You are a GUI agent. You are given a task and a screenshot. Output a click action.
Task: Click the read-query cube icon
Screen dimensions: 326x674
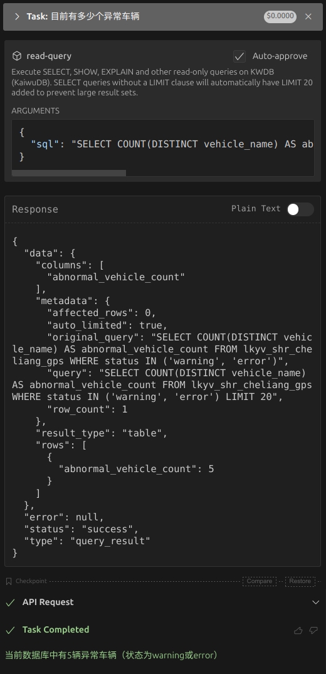[x=17, y=56]
